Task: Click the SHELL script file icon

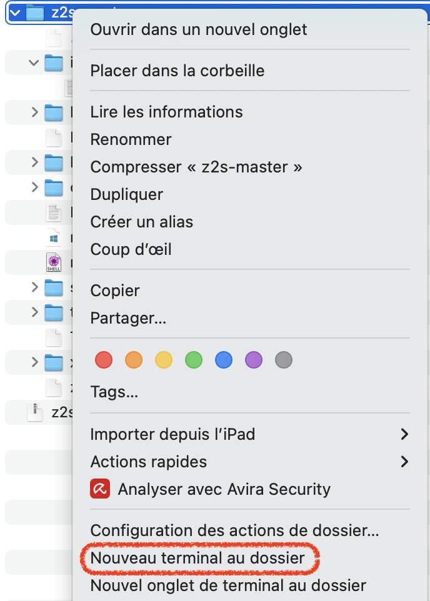Action: pos(54,263)
